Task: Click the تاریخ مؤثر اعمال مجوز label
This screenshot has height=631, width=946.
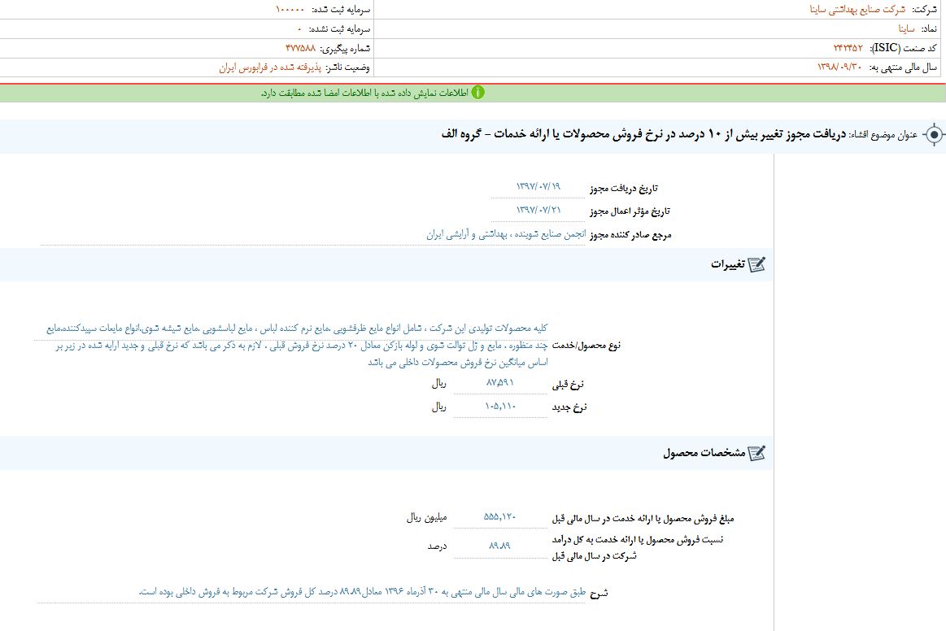Action: click(x=630, y=211)
